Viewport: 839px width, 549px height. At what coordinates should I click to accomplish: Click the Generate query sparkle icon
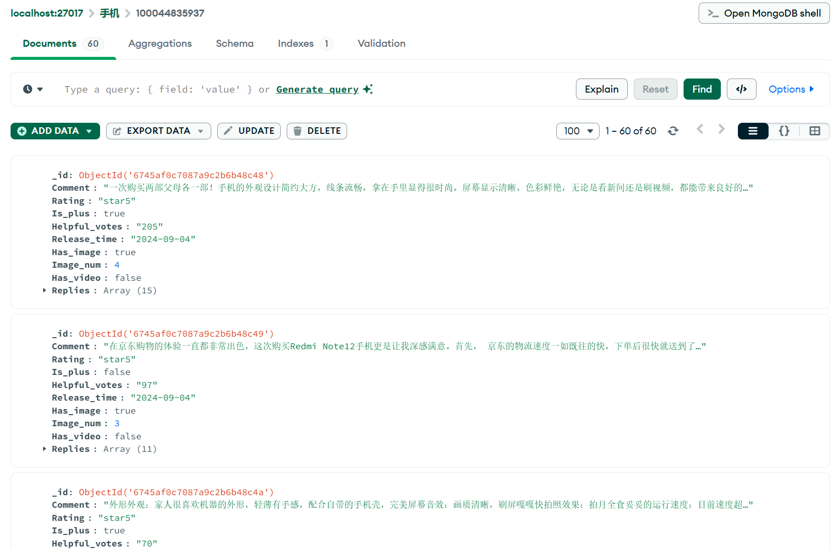(x=368, y=89)
